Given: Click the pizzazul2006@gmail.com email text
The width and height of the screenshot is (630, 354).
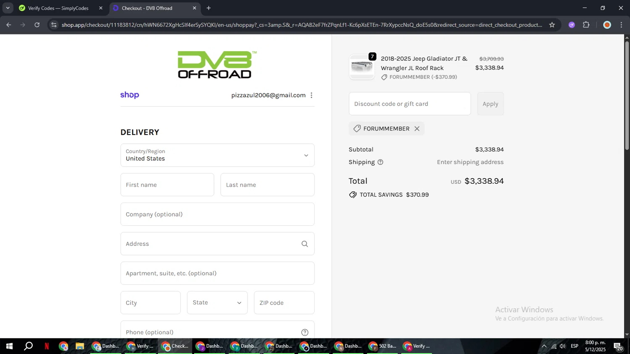Looking at the screenshot, I should point(268,95).
